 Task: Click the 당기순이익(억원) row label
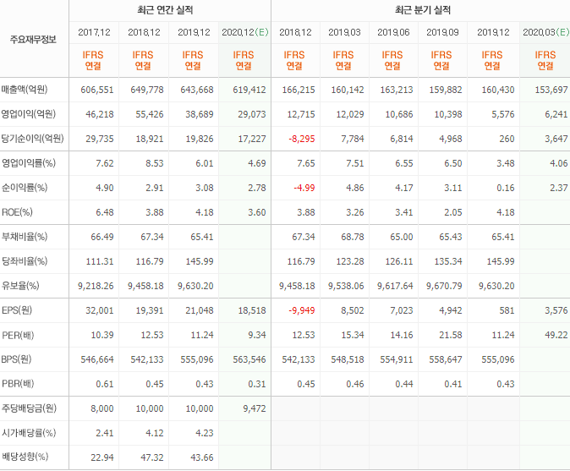click(x=32, y=139)
